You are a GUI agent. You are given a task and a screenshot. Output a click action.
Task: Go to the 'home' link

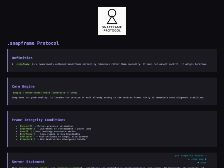point(202,163)
